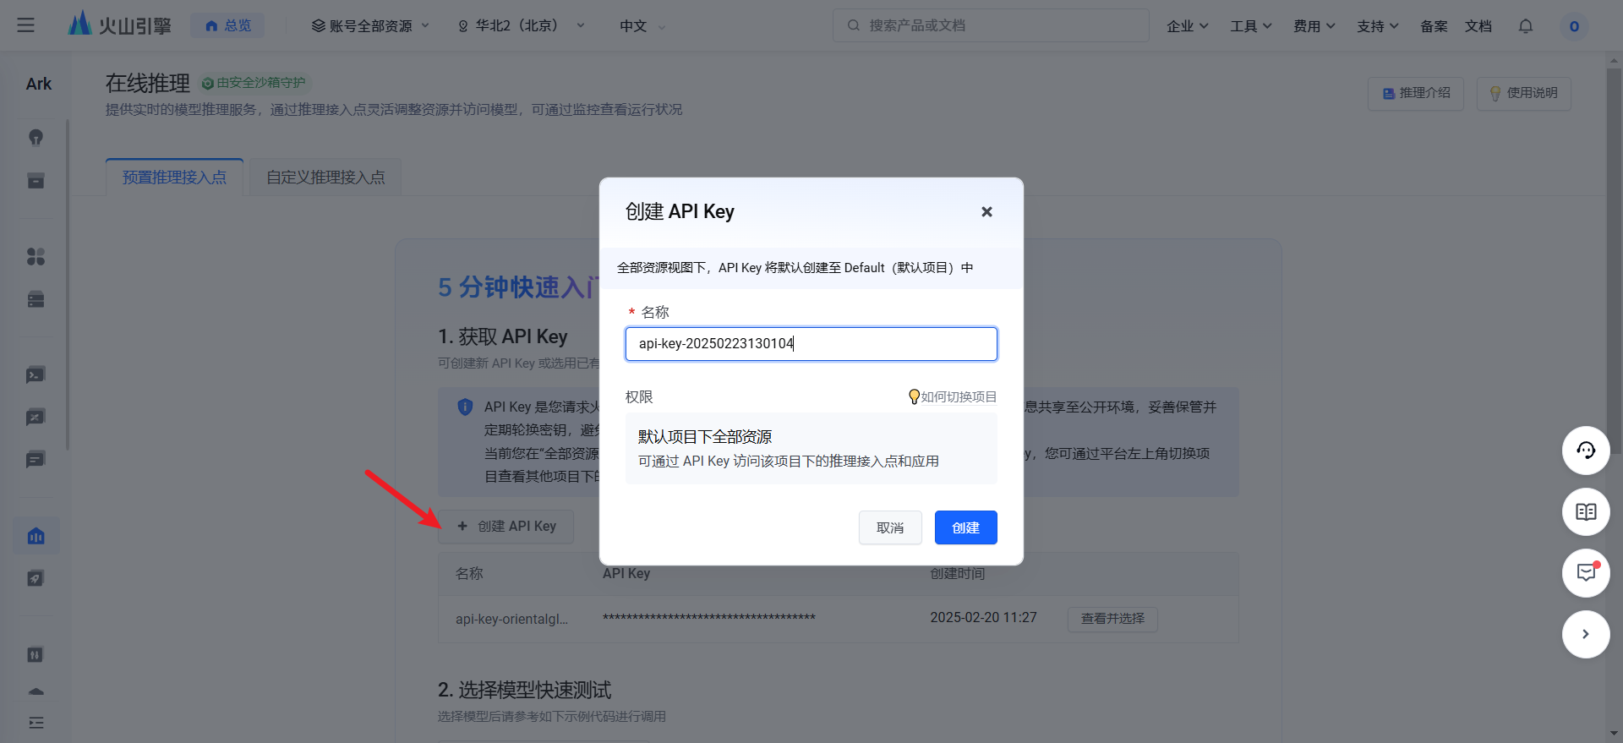Switch to the 预置推理接入点 tab

174,177
